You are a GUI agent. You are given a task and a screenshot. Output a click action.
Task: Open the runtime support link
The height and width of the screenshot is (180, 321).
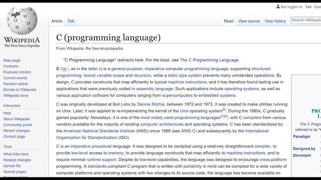(101, 159)
